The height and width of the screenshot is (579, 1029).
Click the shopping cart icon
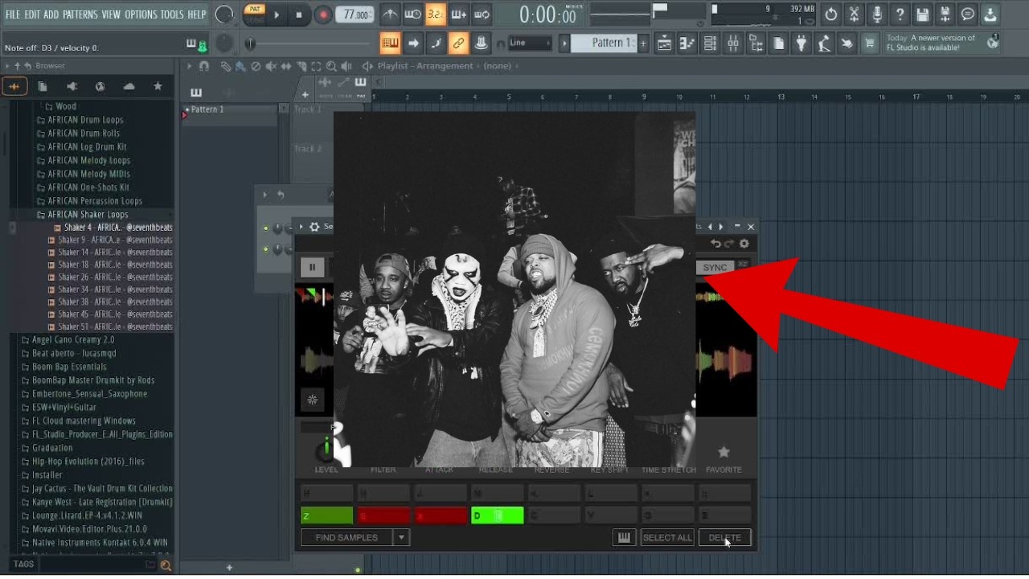click(x=870, y=43)
